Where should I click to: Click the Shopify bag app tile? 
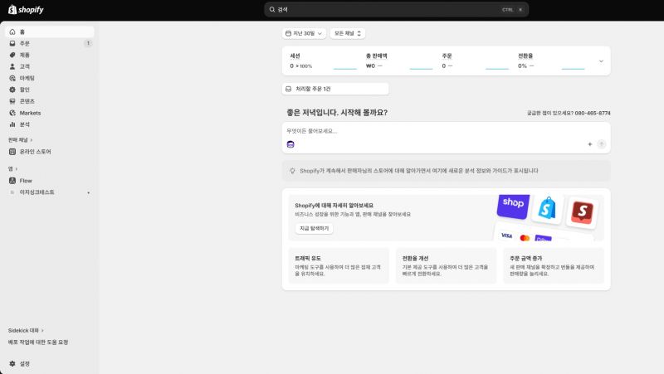click(x=547, y=208)
